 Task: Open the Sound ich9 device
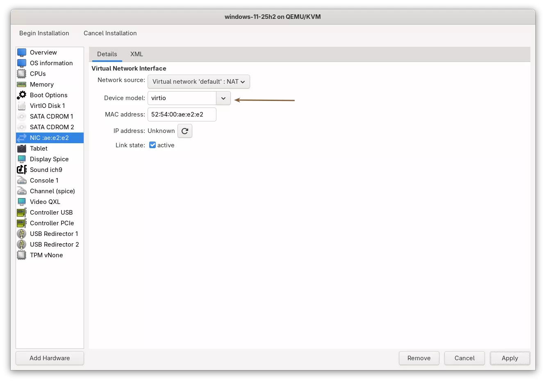pos(46,169)
